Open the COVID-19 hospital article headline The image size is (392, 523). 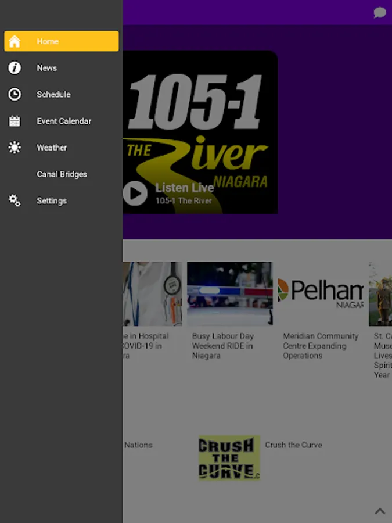point(146,346)
